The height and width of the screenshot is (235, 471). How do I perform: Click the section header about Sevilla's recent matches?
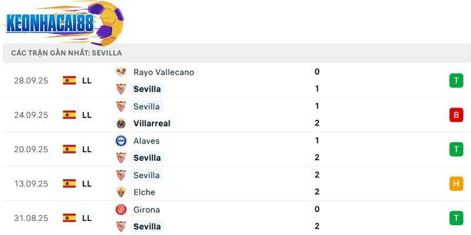click(67, 53)
